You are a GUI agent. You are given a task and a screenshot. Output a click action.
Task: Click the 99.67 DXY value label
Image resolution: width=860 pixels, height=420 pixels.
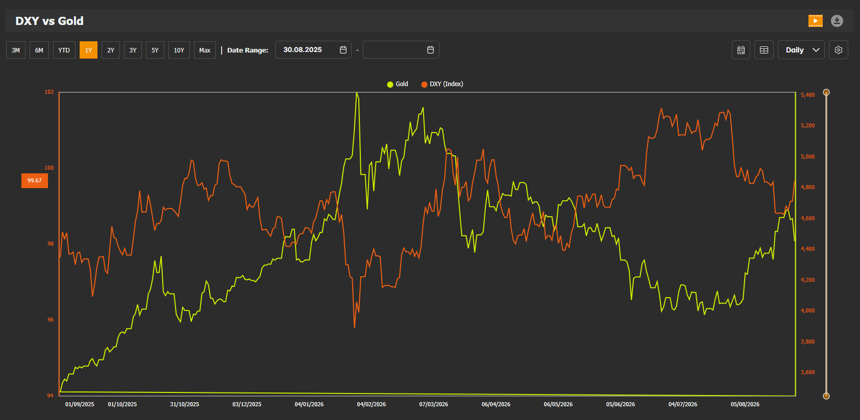(x=35, y=180)
